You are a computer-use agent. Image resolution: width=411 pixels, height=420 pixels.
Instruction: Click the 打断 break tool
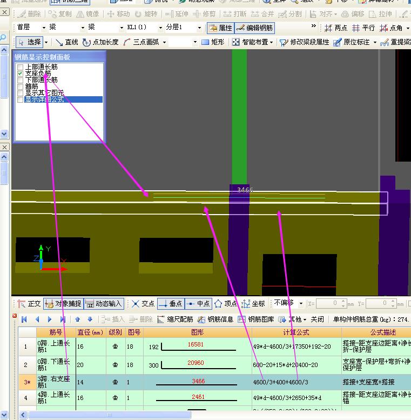coord(235,14)
